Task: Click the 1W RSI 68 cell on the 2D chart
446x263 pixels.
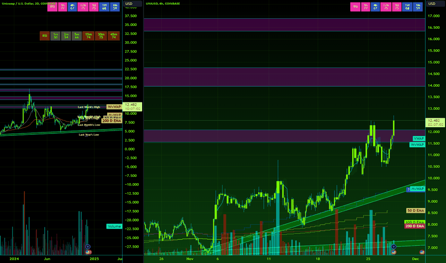Action: [x=104, y=7]
